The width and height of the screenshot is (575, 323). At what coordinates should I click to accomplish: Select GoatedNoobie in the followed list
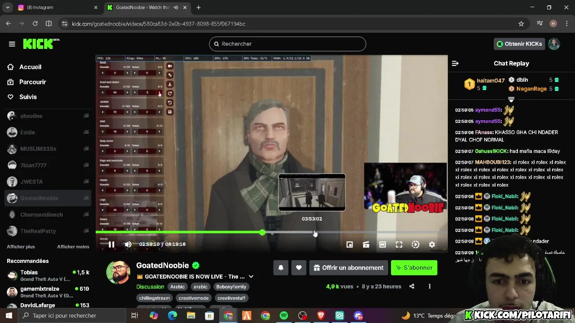pyautogui.click(x=48, y=198)
